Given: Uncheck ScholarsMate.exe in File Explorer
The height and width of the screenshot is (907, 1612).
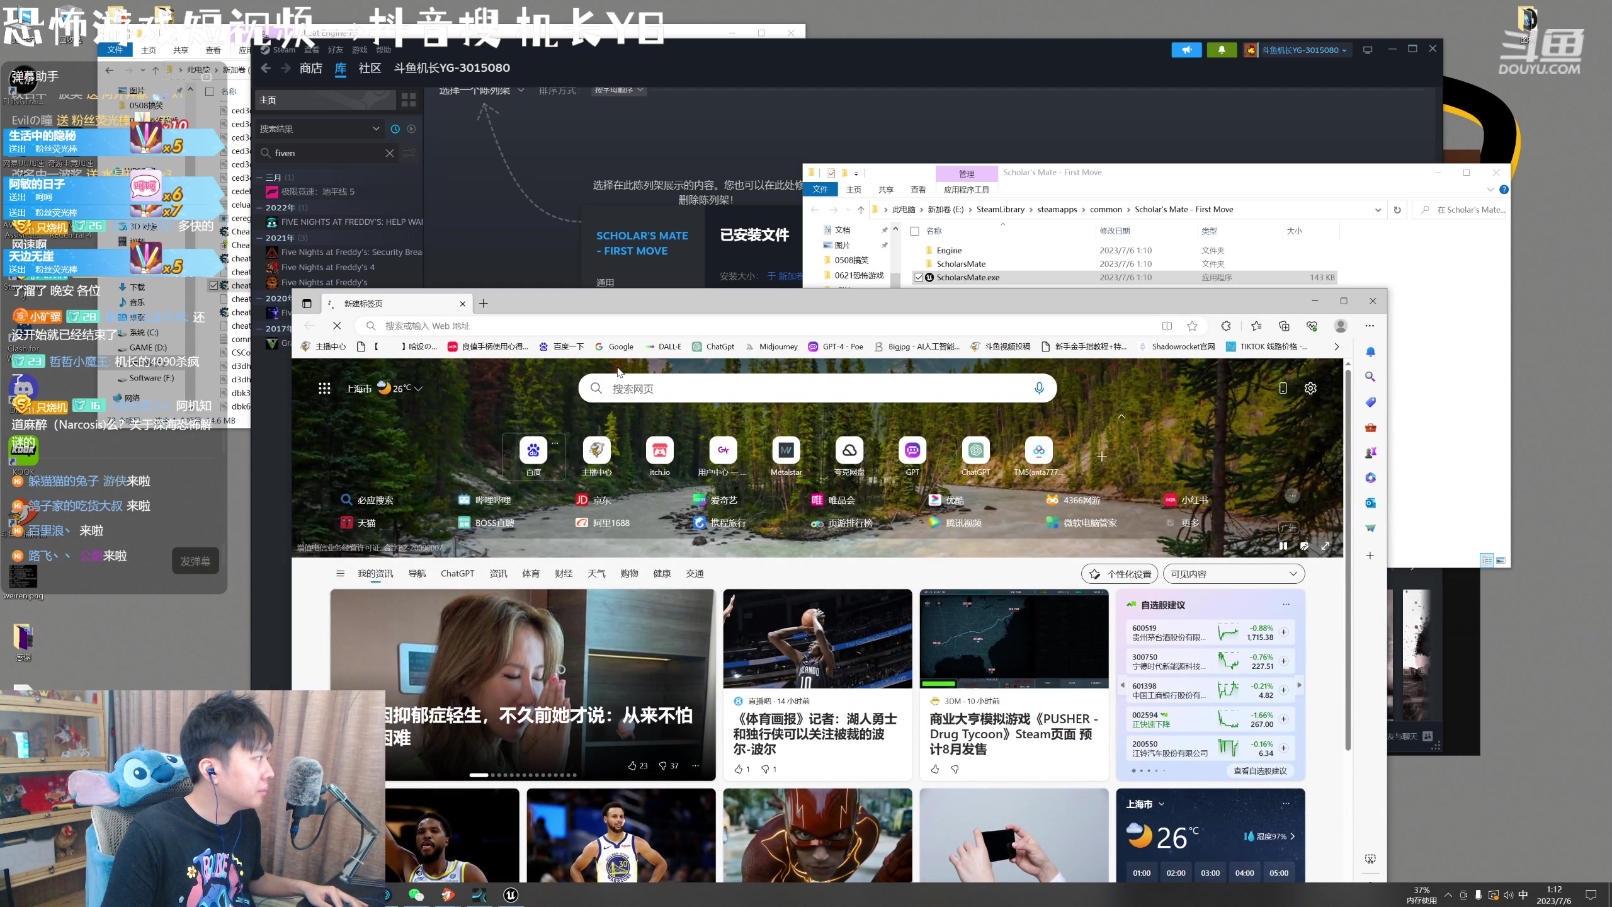Looking at the screenshot, I should [x=919, y=277].
